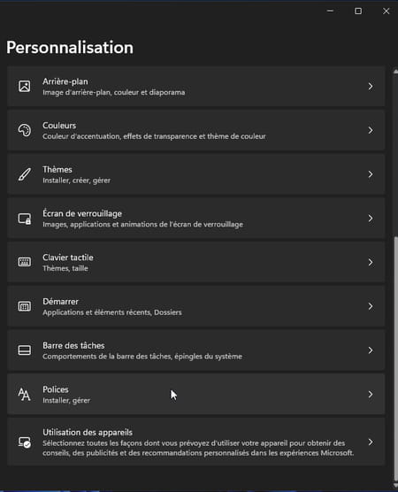Open Thèmes via its right chevron

tap(371, 174)
